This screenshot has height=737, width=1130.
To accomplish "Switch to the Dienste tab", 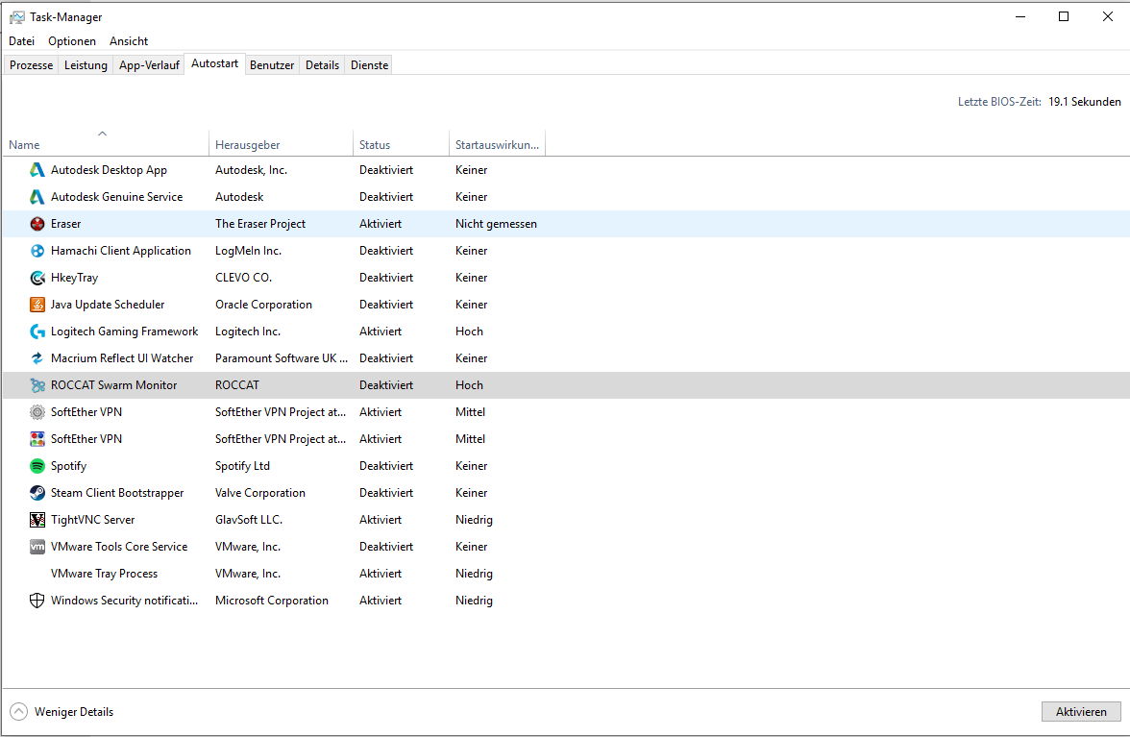I will pyautogui.click(x=370, y=65).
